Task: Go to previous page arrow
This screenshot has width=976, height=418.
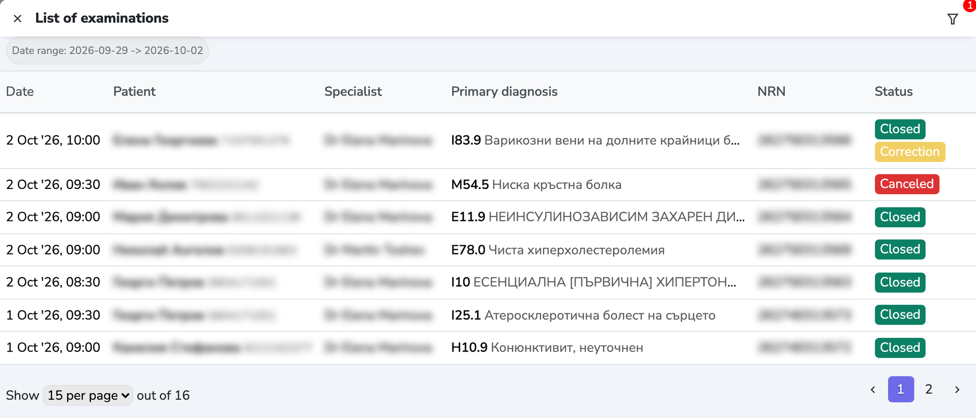Action: coord(873,390)
